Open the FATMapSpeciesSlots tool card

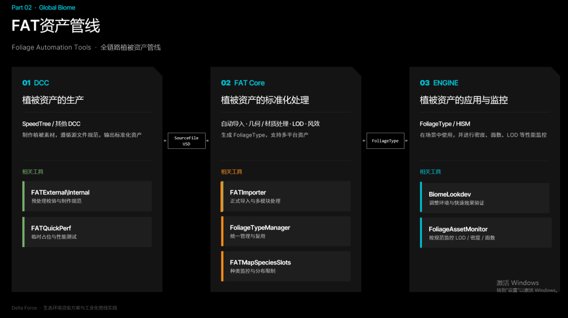[x=286, y=266]
